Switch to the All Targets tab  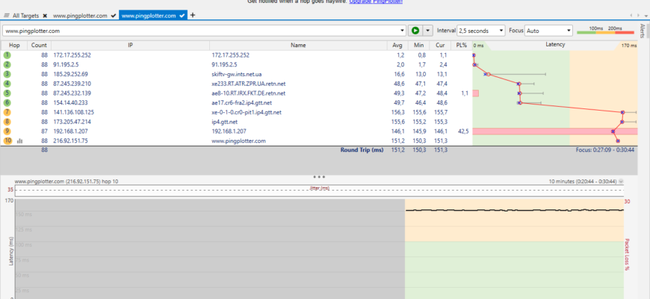coord(25,16)
